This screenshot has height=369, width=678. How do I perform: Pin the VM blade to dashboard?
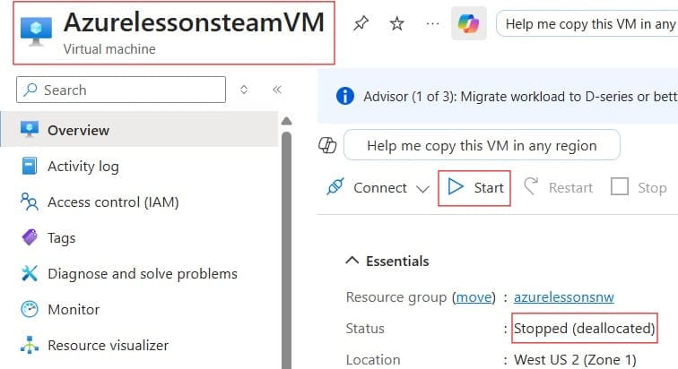[x=361, y=23]
